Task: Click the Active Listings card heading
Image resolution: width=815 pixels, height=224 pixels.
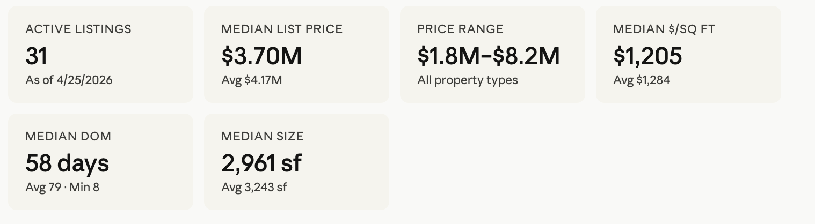Action: 78,29
